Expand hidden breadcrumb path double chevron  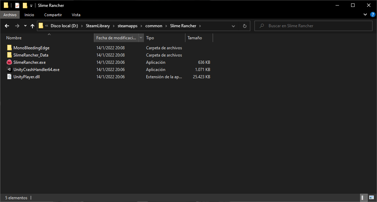tap(47, 26)
